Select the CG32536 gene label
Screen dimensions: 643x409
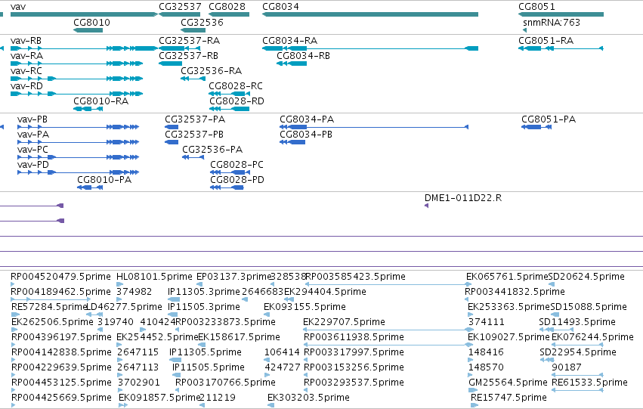point(202,22)
